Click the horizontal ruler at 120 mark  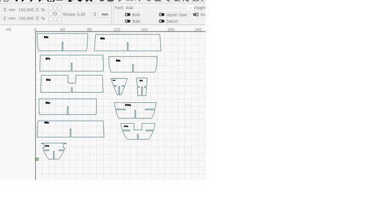pyautogui.click(x=117, y=29)
